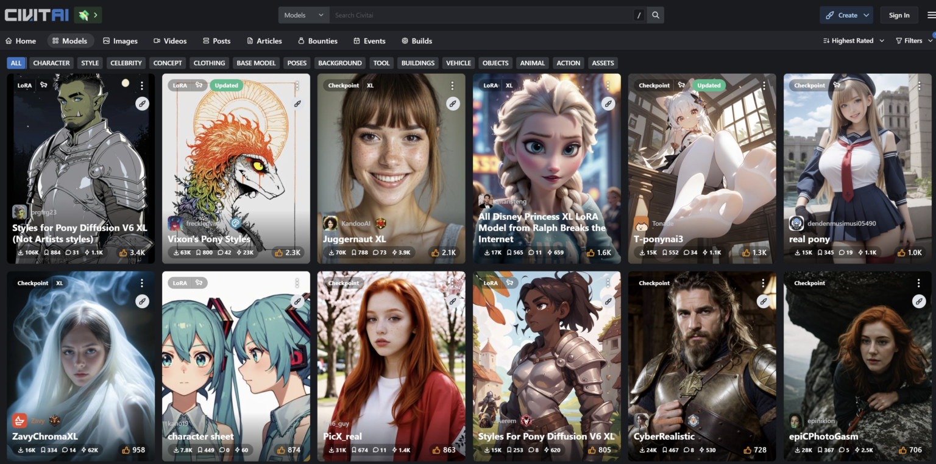Image resolution: width=936 pixels, height=464 pixels.
Task: Open three-dot menu on CyberRealistic card
Action: click(763, 283)
